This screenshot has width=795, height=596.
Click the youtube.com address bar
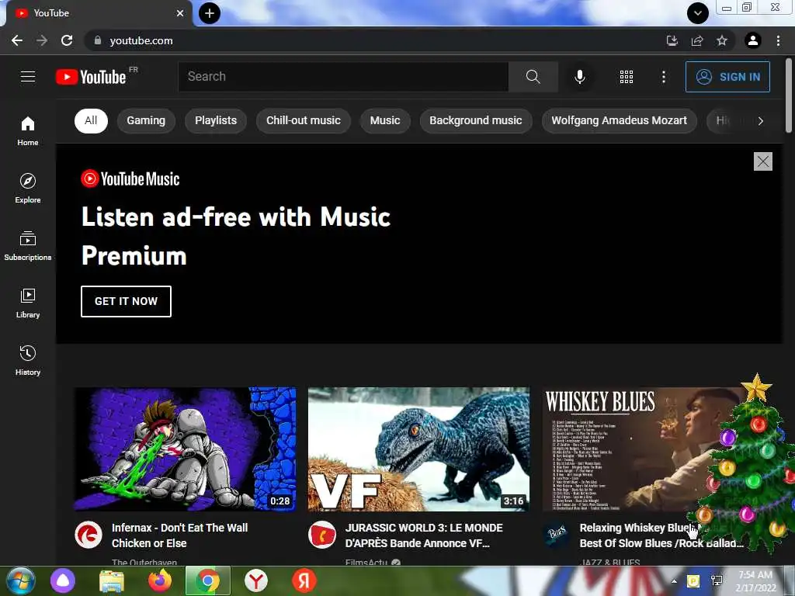[375, 40]
